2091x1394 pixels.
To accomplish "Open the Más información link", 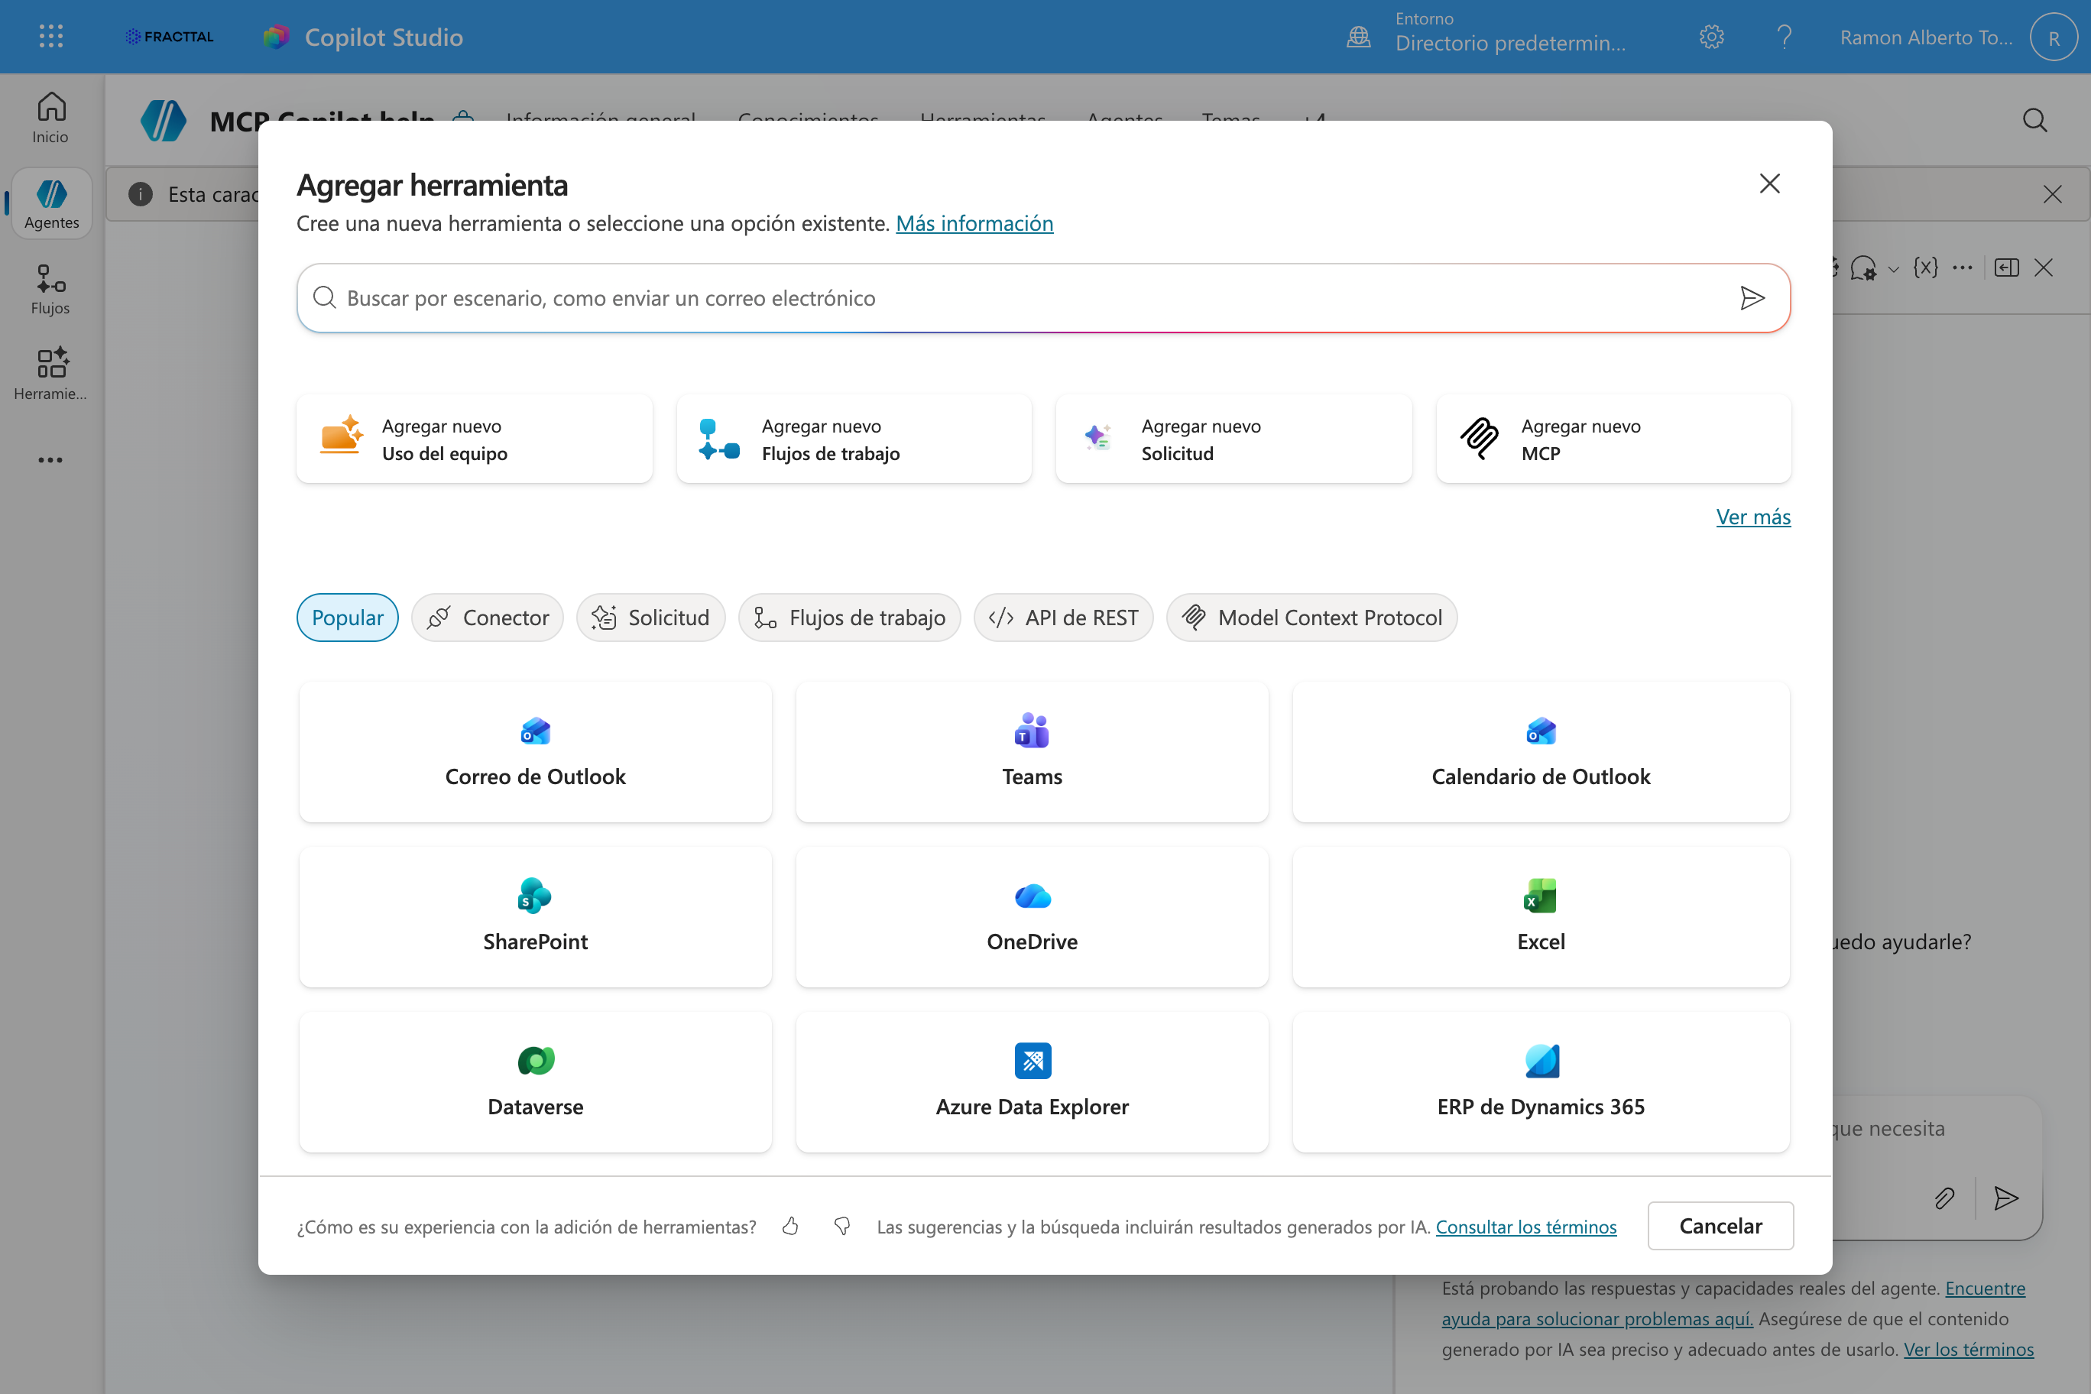I will click(974, 223).
